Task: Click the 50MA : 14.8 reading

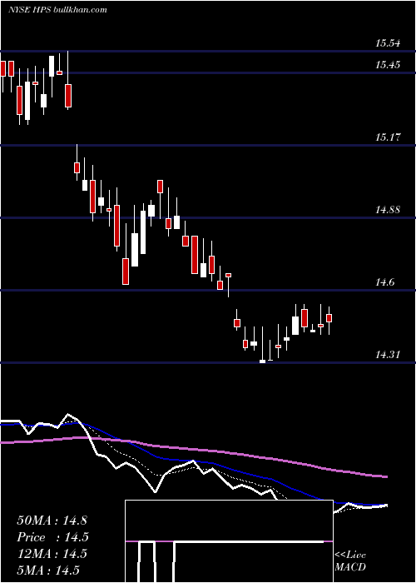Action: tap(52, 521)
